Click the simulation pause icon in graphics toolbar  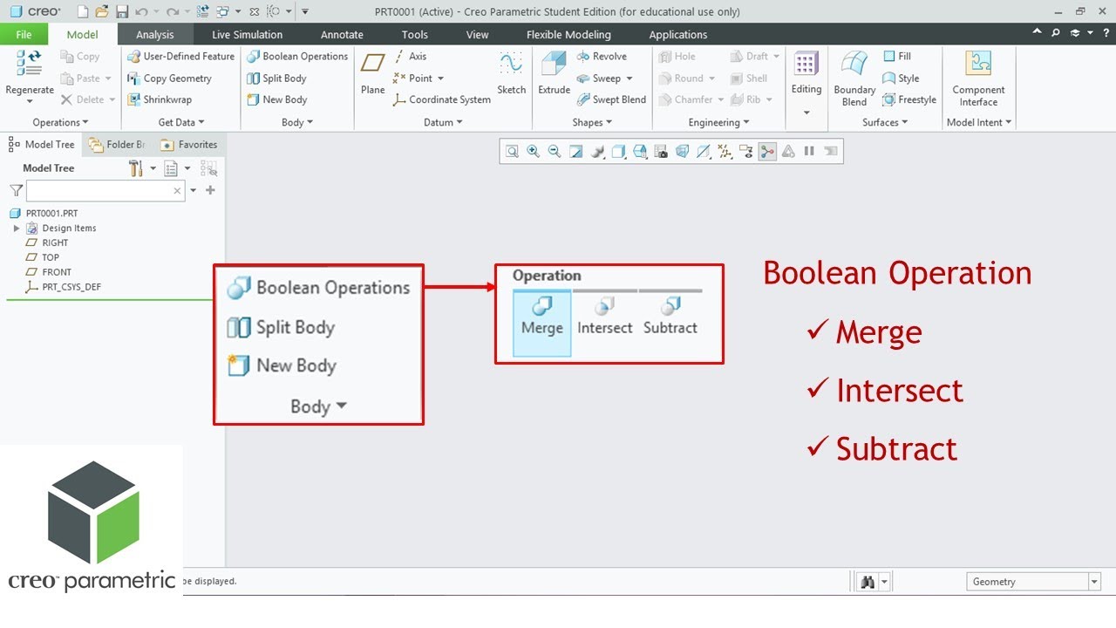(809, 152)
